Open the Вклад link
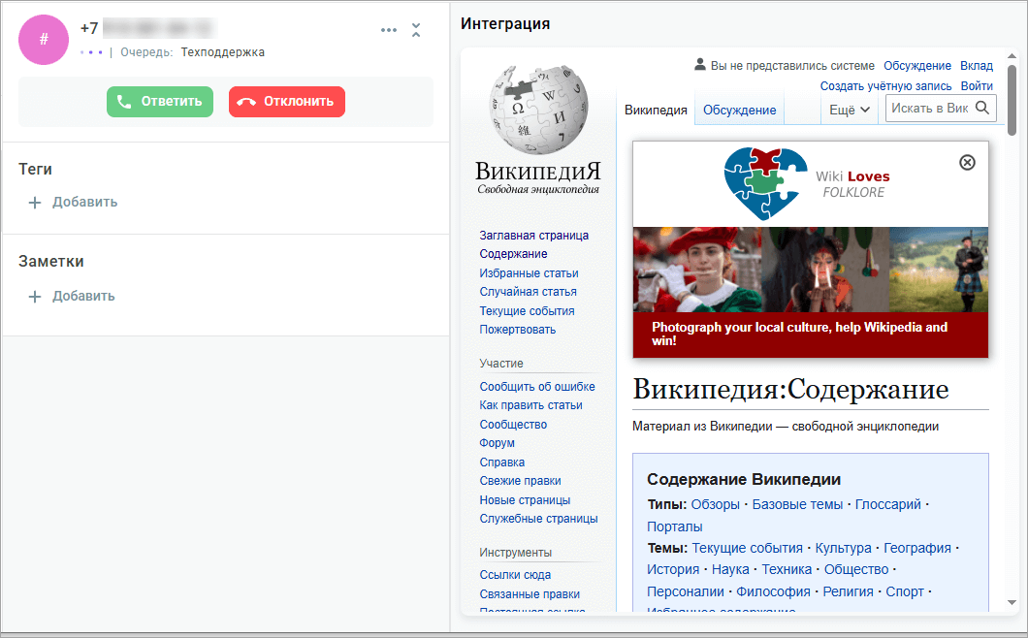 977,66
